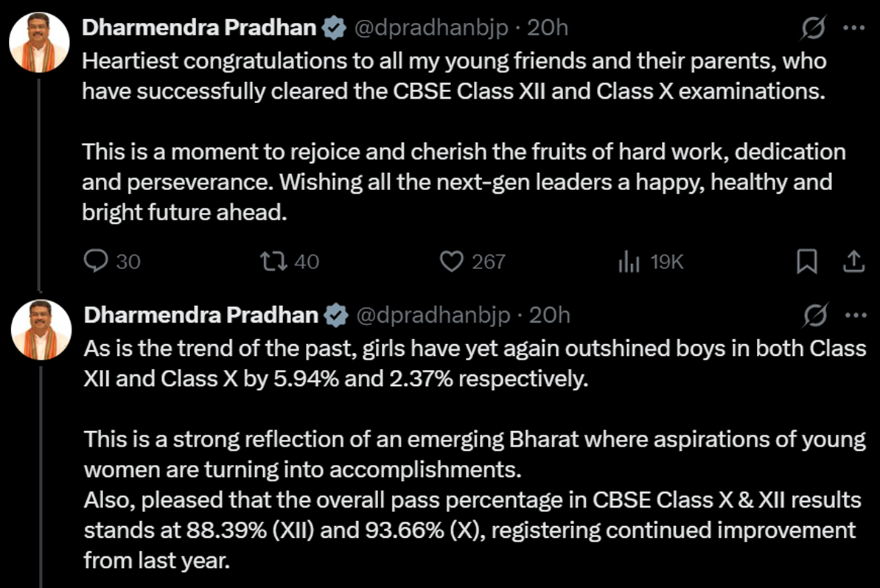
Task: Open Grok icon on first tweet
Action: (814, 29)
